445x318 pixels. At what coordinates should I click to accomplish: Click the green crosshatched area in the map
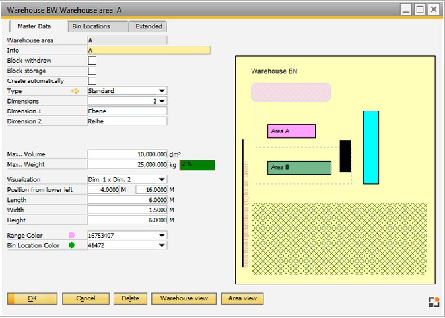point(339,239)
